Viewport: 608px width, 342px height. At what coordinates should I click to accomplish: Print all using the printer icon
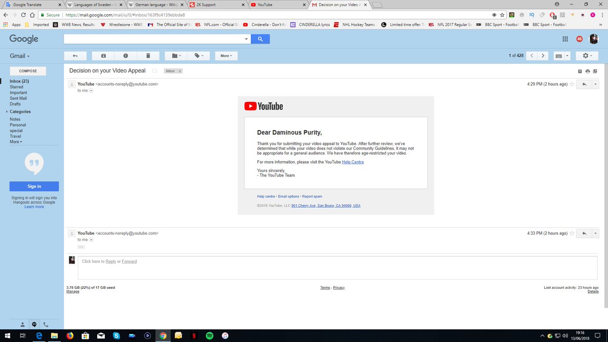pyautogui.click(x=588, y=71)
